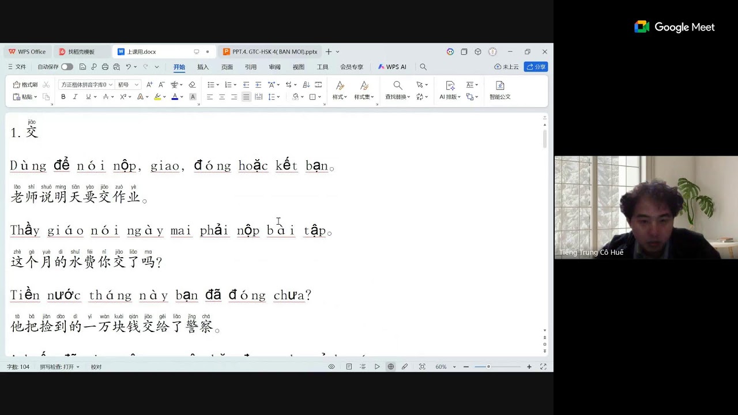
Task: Toggle justified alignment button
Action: (246, 97)
